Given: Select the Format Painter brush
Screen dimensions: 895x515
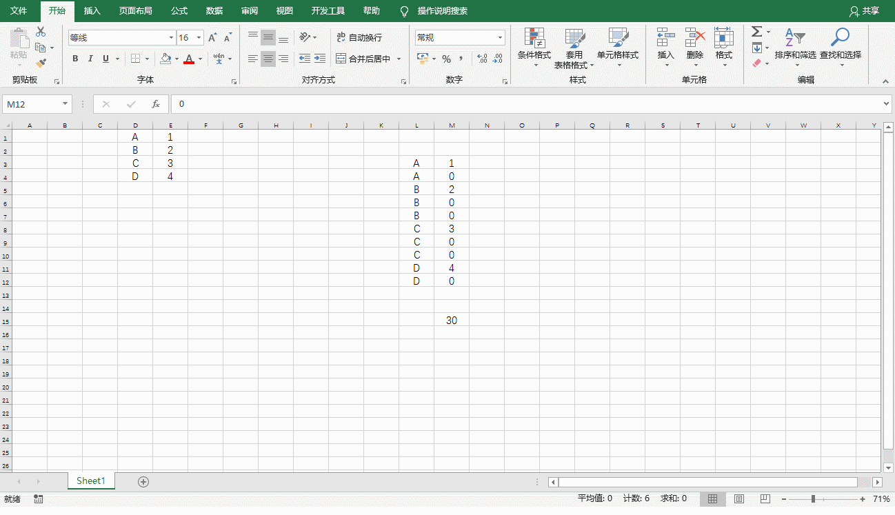Looking at the screenshot, I should [x=41, y=63].
